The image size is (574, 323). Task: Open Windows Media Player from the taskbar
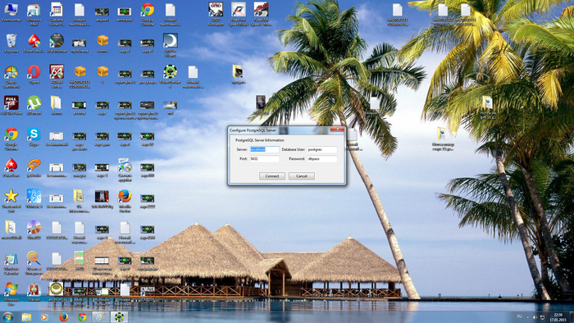coord(44,317)
